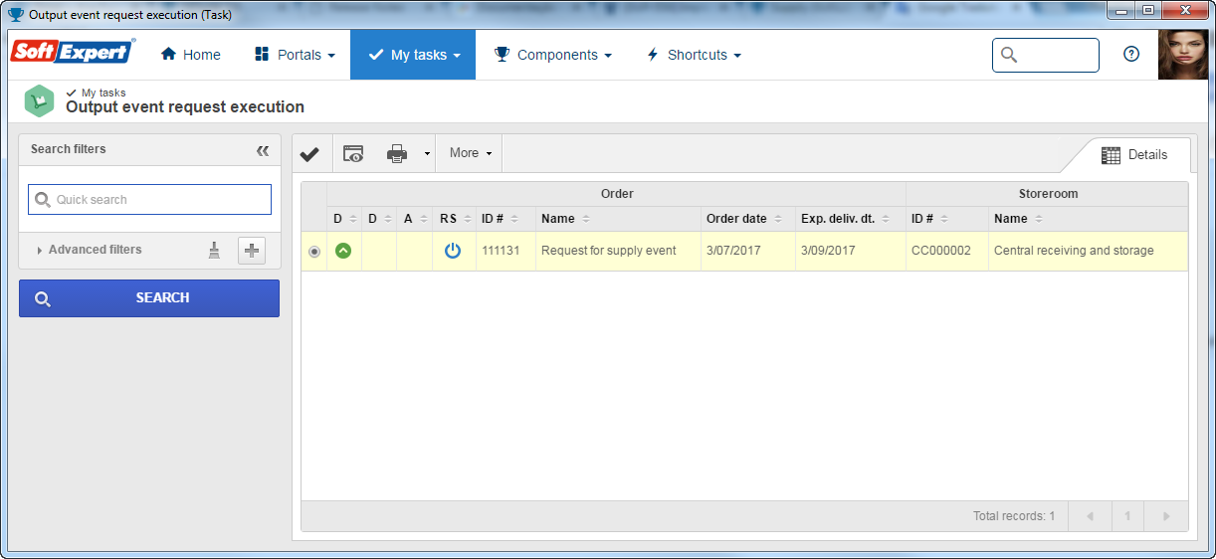The height and width of the screenshot is (559, 1216).
Task: Add a filter with the plus icon
Action: point(252,251)
